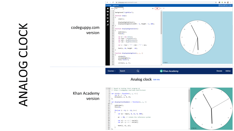234x131 pixels.
Task: Open the browser three-dot menu
Action: (231, 2)
